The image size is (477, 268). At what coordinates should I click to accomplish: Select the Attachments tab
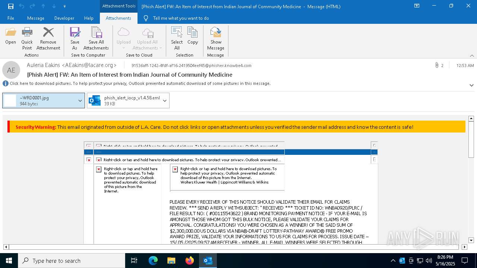pyautogui.click(x=119, y=18)
